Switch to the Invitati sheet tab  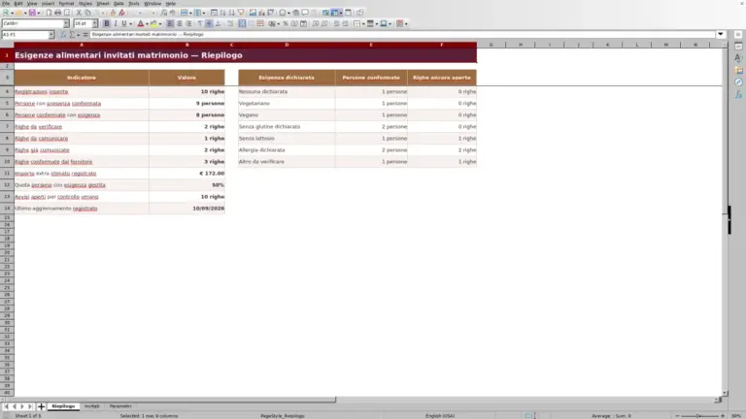click(92, 406)
